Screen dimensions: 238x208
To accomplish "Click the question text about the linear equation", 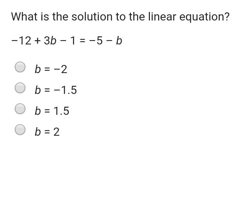I will 120,17.
